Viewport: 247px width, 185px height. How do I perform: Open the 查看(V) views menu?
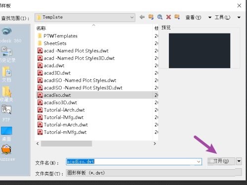(x=193, y=17)
